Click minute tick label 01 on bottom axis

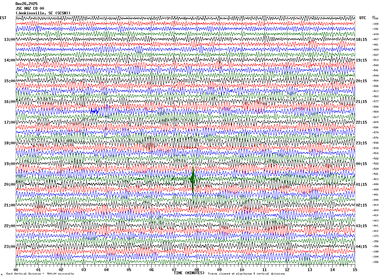39,270
